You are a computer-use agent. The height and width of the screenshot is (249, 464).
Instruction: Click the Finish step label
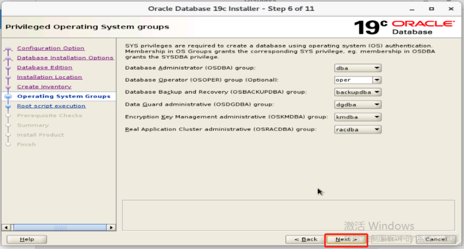pos(27,145)
